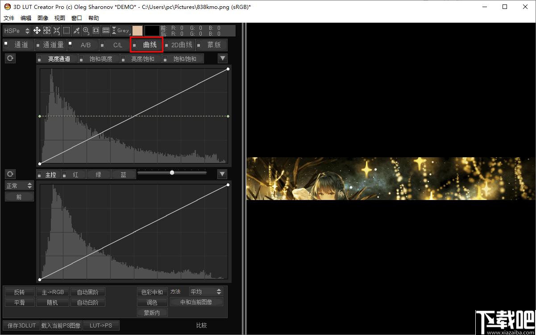The height and width of the screenshot is (335, 536).
Task: Click the 3D LUT Creator app icon
Action: tap(7, 7)
